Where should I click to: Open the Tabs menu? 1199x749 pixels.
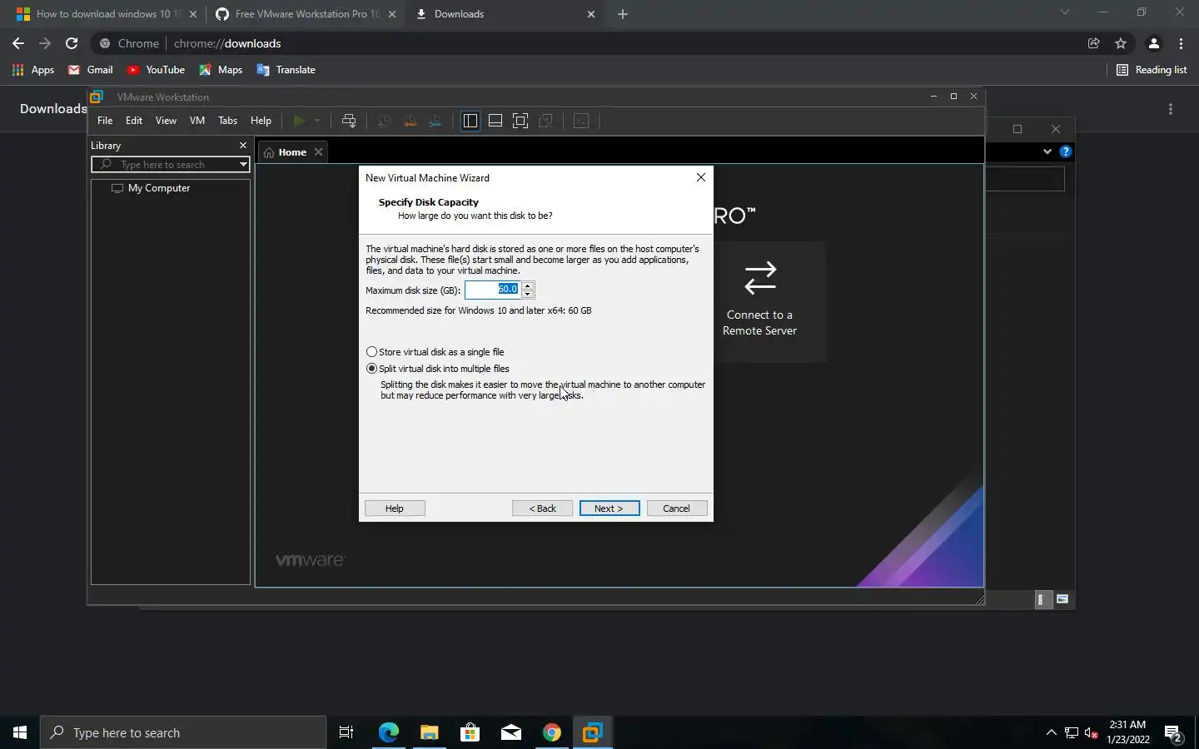pos(227,121)
